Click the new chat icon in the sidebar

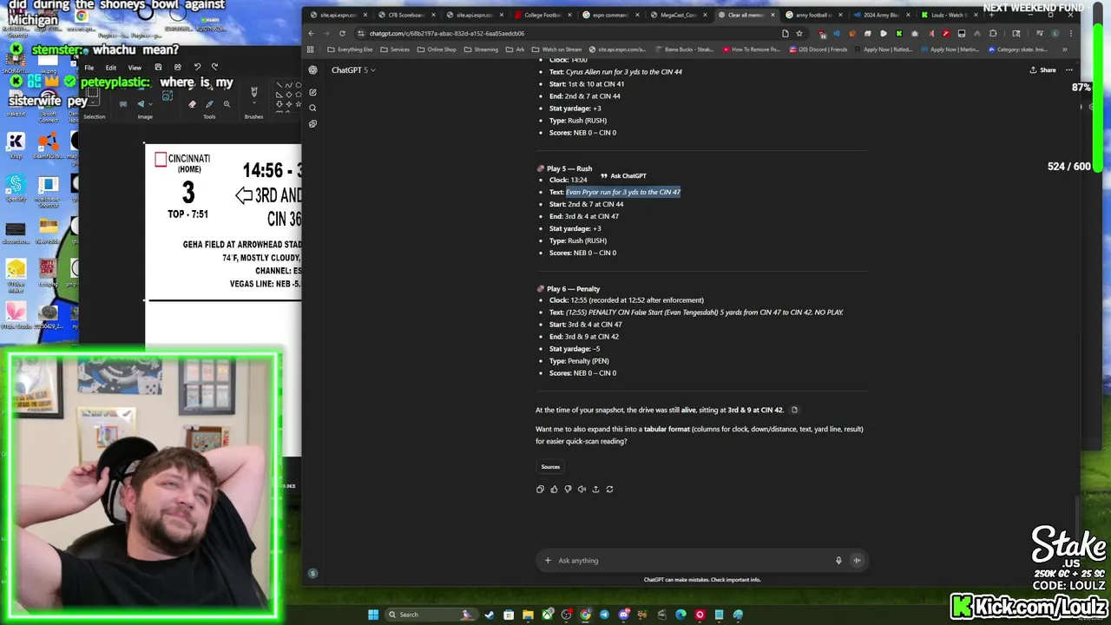[x=312, y=92]
